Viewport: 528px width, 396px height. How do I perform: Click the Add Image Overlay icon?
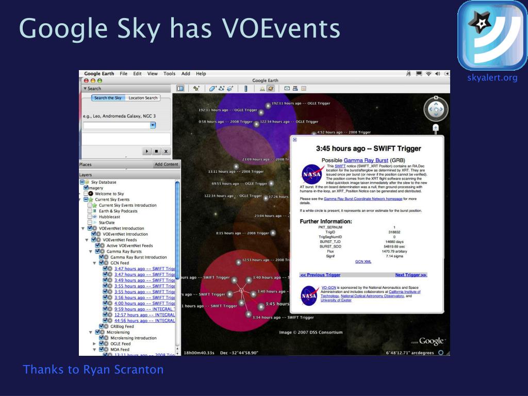pyautogui.click(x=230, y=89)
